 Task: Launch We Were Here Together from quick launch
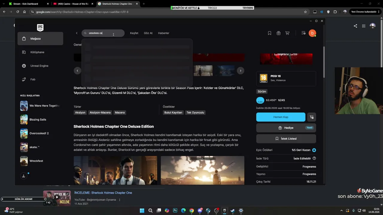tap(40, 106)
